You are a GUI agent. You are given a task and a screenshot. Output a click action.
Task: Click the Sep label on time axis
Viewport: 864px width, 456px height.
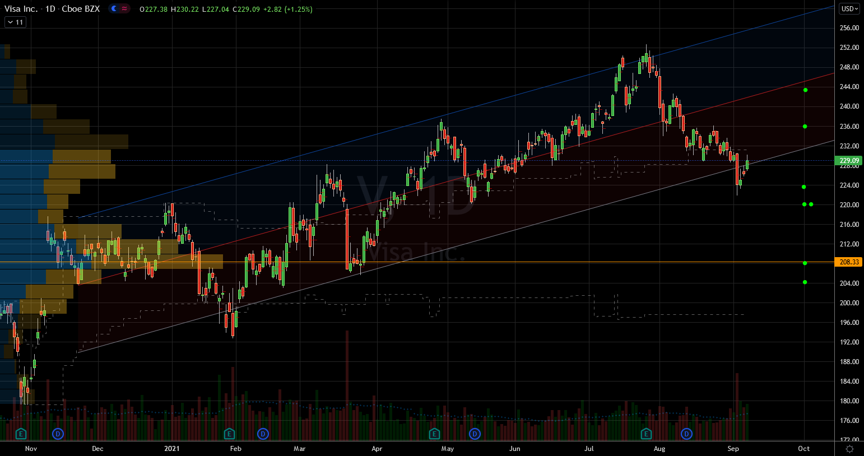click(733, 449)
